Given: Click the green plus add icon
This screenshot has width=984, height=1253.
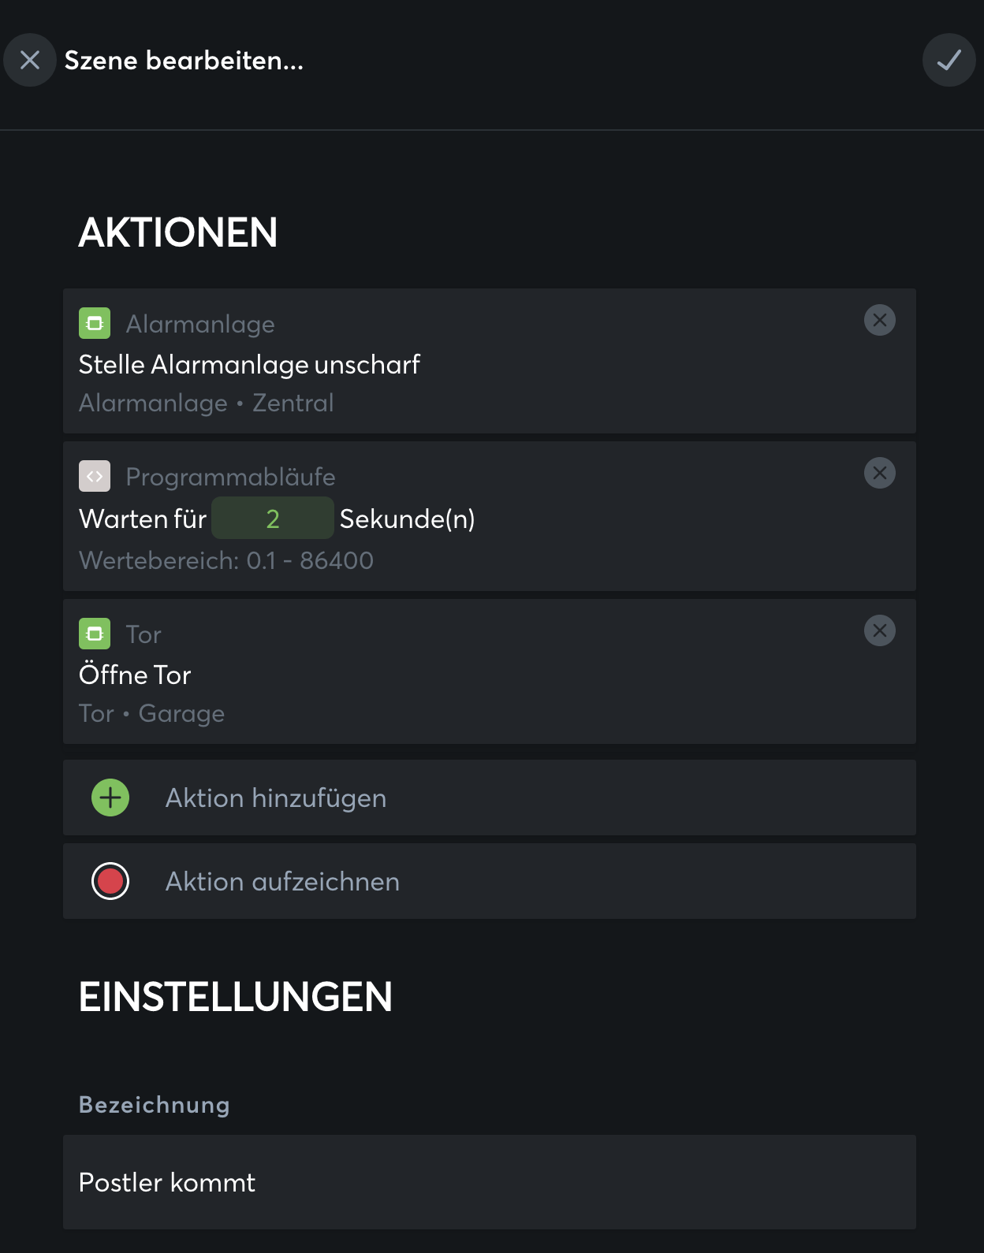Looking at the screenshot, I should click(110, 798).
